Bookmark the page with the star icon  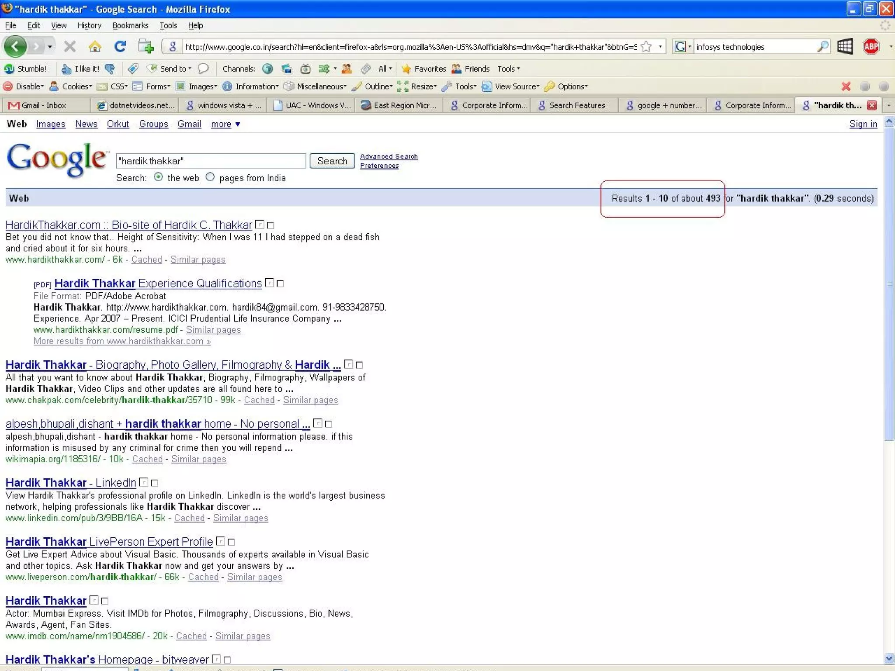[646, 46]
